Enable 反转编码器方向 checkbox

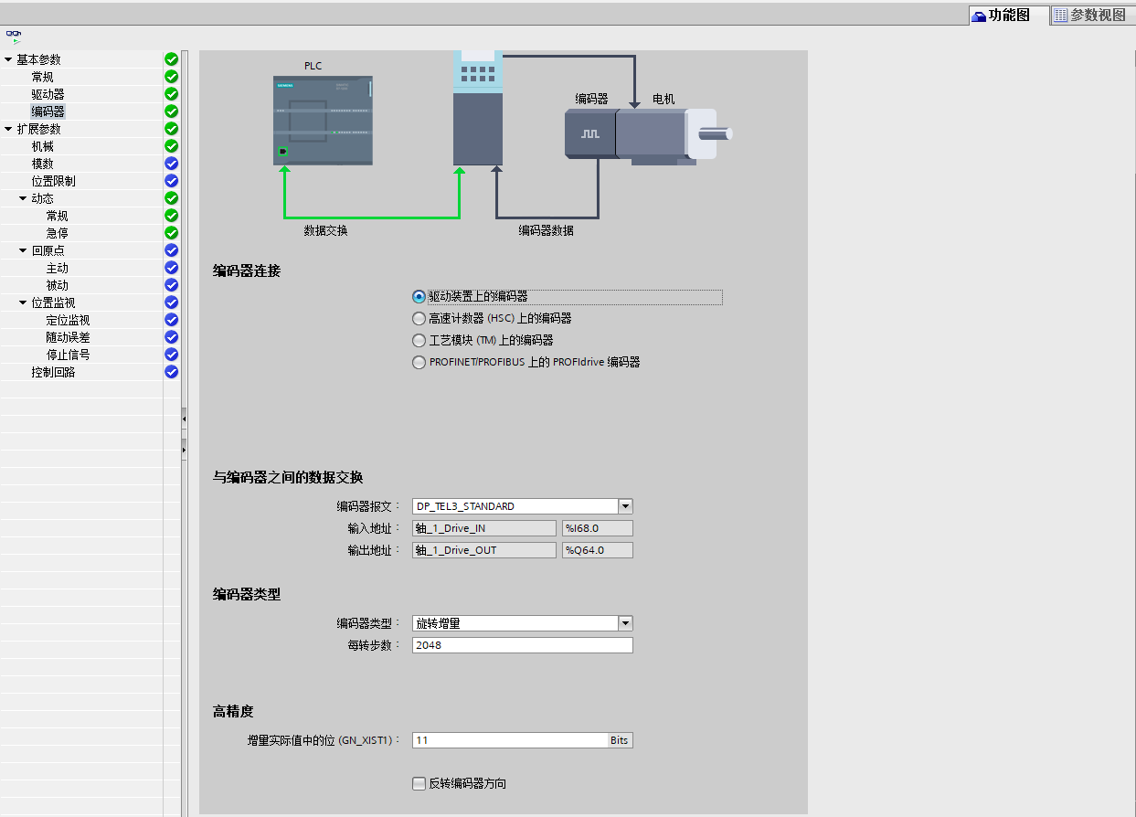click(419, 783)
